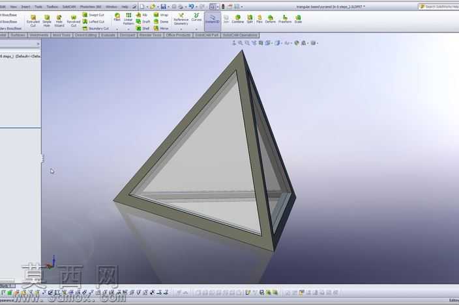Click the Undo icon in the top toolbar
This screenshot has width=459, height=305.
(192, 7)
